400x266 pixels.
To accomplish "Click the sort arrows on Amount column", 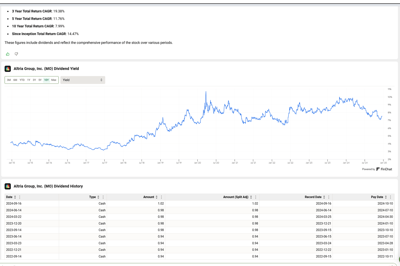I will click(157, 197).
